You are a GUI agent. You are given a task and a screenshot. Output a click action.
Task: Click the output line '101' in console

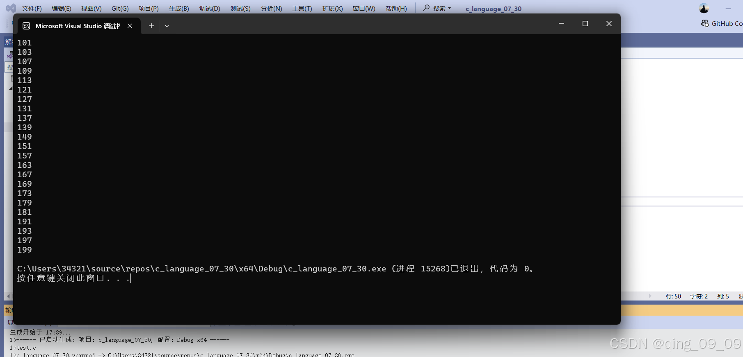tap(25, 43)
